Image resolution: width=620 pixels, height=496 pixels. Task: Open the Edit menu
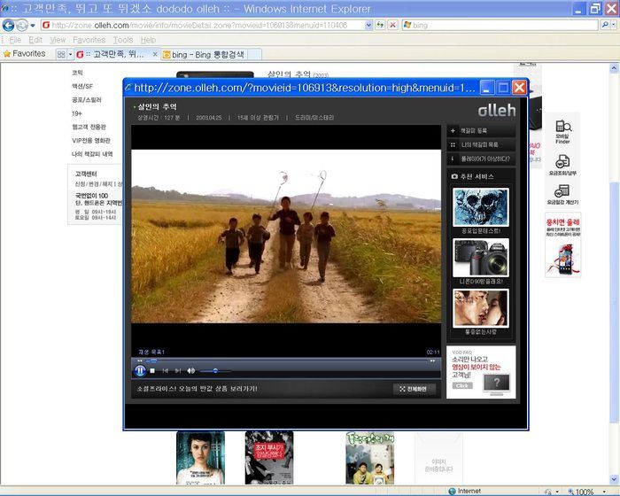35,40
